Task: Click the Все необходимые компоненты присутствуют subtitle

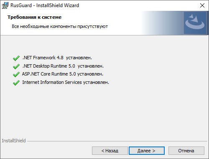Action: pos(60,26)
